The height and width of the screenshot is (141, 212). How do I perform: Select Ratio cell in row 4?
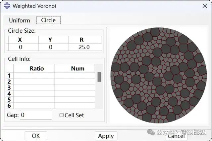point(34,94)
